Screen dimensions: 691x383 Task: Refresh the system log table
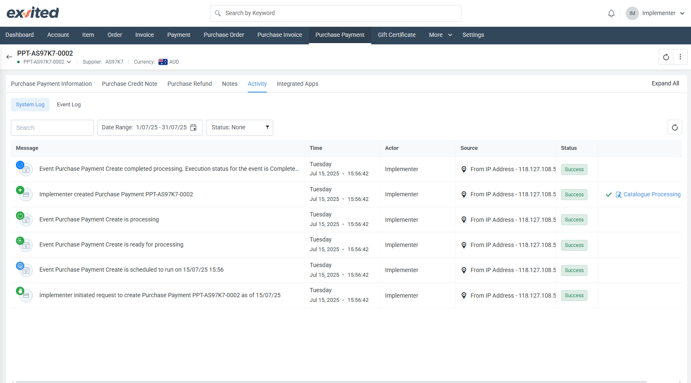pos(675,127)
